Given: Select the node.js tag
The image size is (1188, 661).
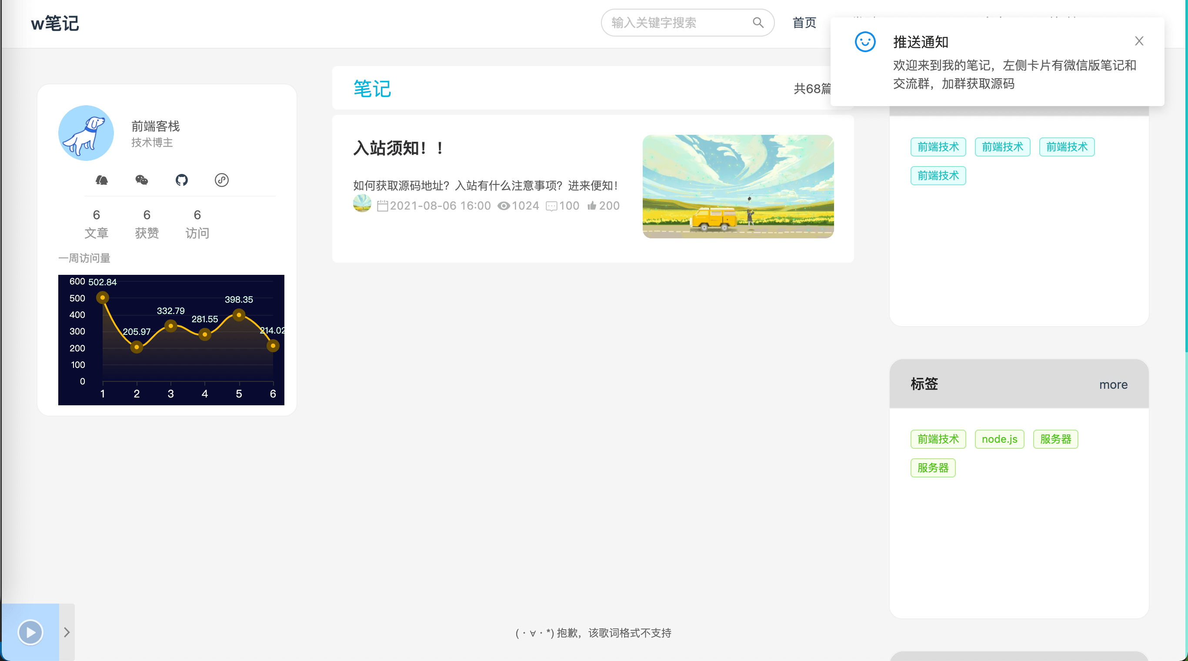Looking at the screenshot, I should pos(999,439).
